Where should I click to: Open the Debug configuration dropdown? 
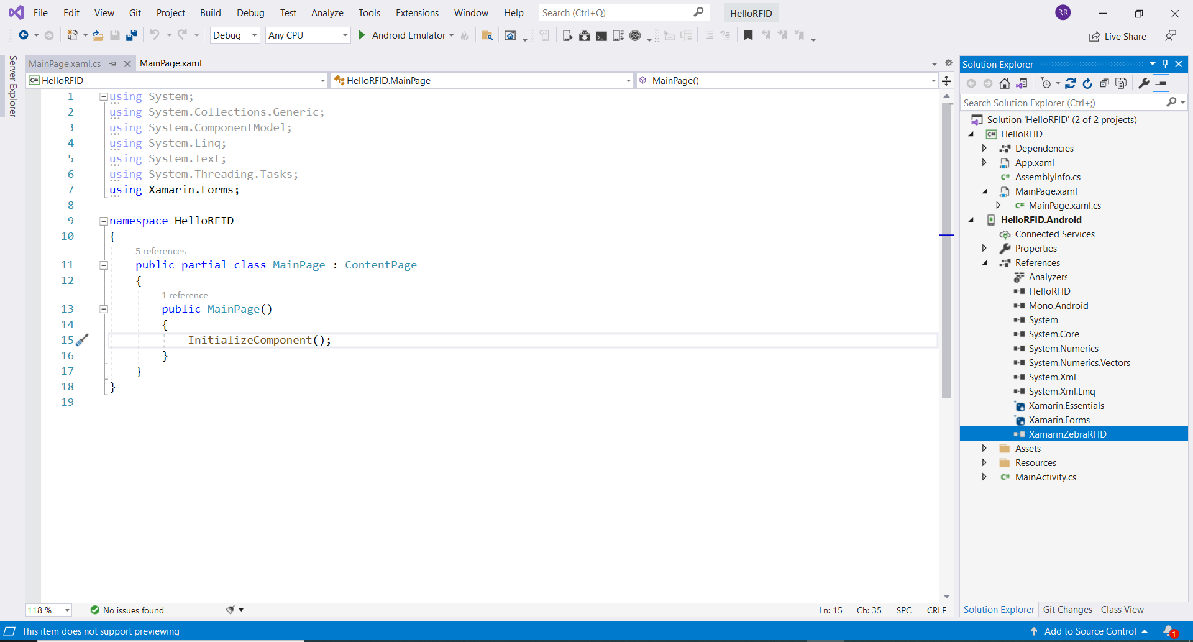tap(235, 35)
